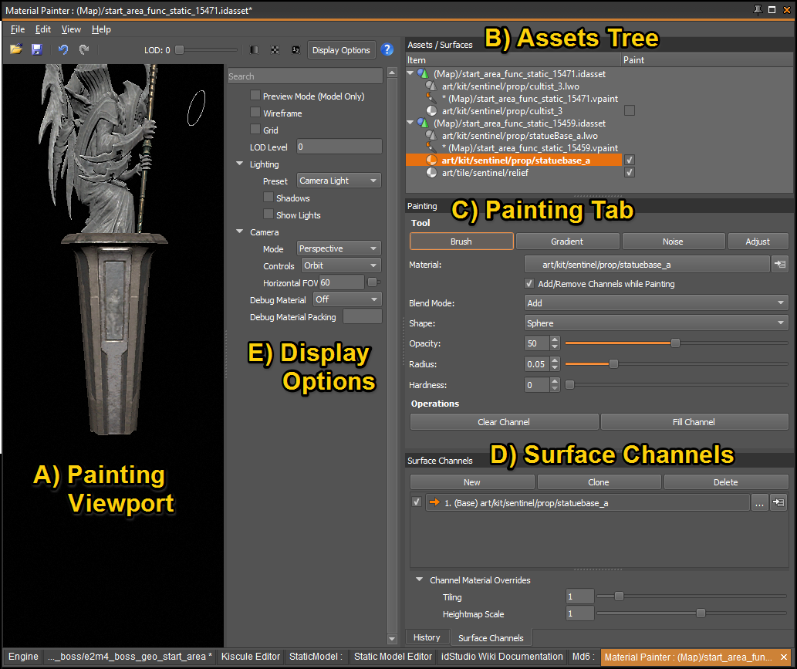Click icon of cultist_3.lwo item

(431, 86)
